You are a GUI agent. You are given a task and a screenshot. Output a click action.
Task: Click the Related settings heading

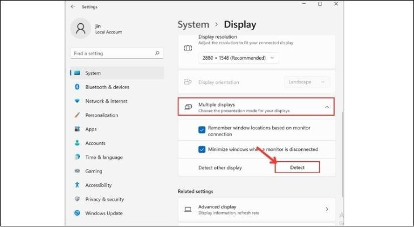coord(196,191)
